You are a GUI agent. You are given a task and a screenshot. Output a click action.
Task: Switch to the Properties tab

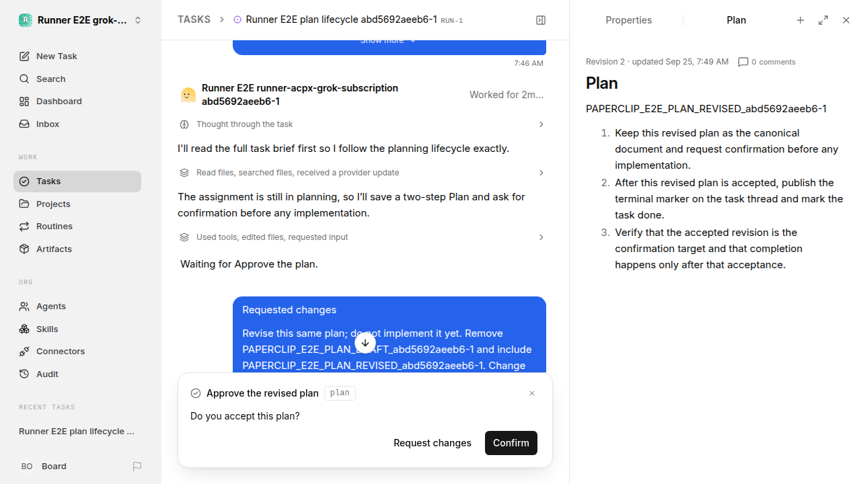click(x=628, y=20)
